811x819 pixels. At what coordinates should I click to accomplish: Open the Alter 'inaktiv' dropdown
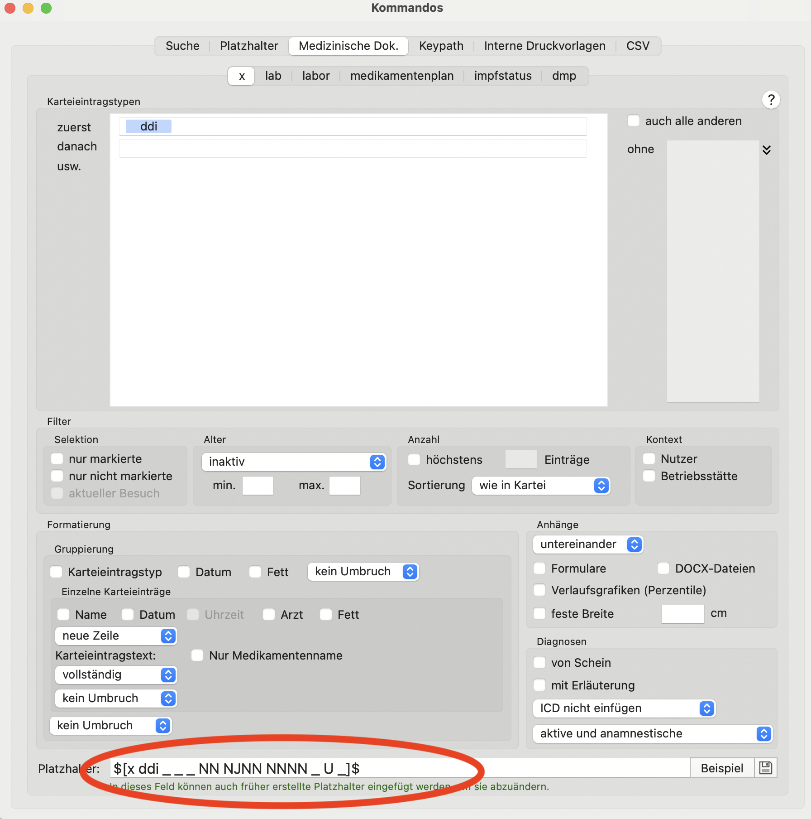coord(294,462)
